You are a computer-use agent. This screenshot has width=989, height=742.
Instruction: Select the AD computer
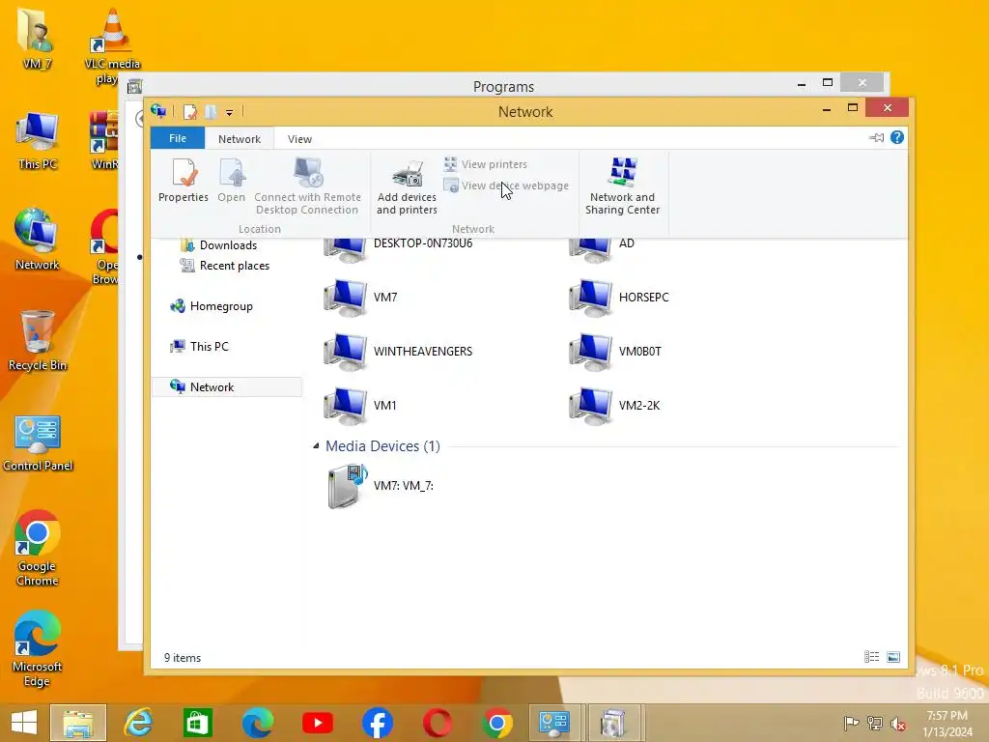pos(603,247)
